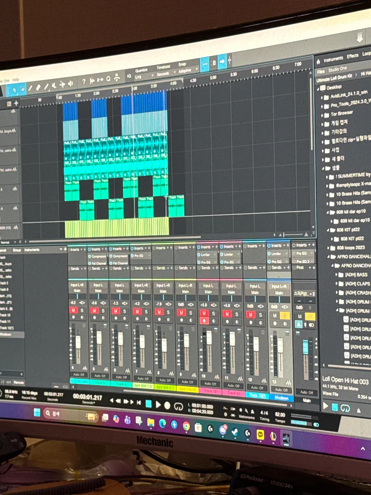
Task: Pick the Mute tool in the toolbar
Action: click(54, 85)
